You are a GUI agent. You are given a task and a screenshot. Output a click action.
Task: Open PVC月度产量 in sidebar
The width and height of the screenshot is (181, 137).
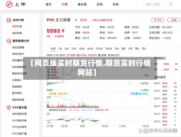click(20, 134)
